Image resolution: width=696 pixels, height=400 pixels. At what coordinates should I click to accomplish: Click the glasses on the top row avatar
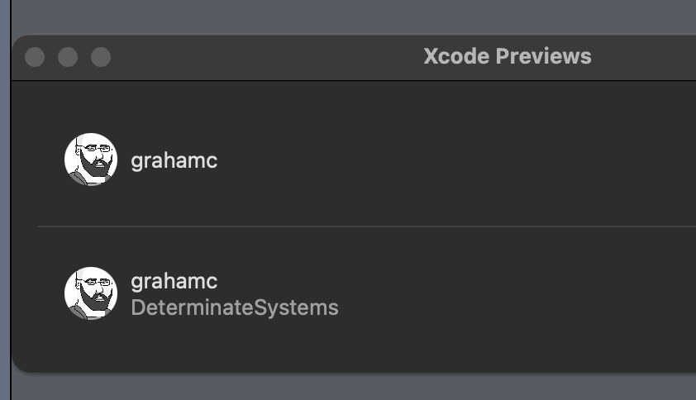click(94, 150)
